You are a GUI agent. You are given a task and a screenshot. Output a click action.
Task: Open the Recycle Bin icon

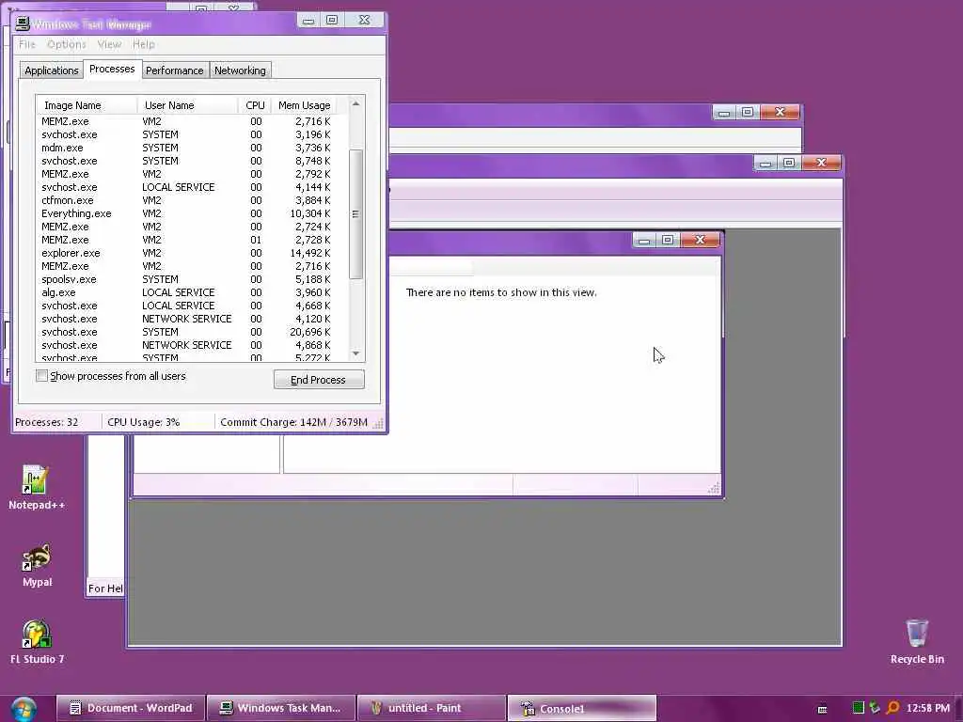pyautogui.click(x=916, y=641)
